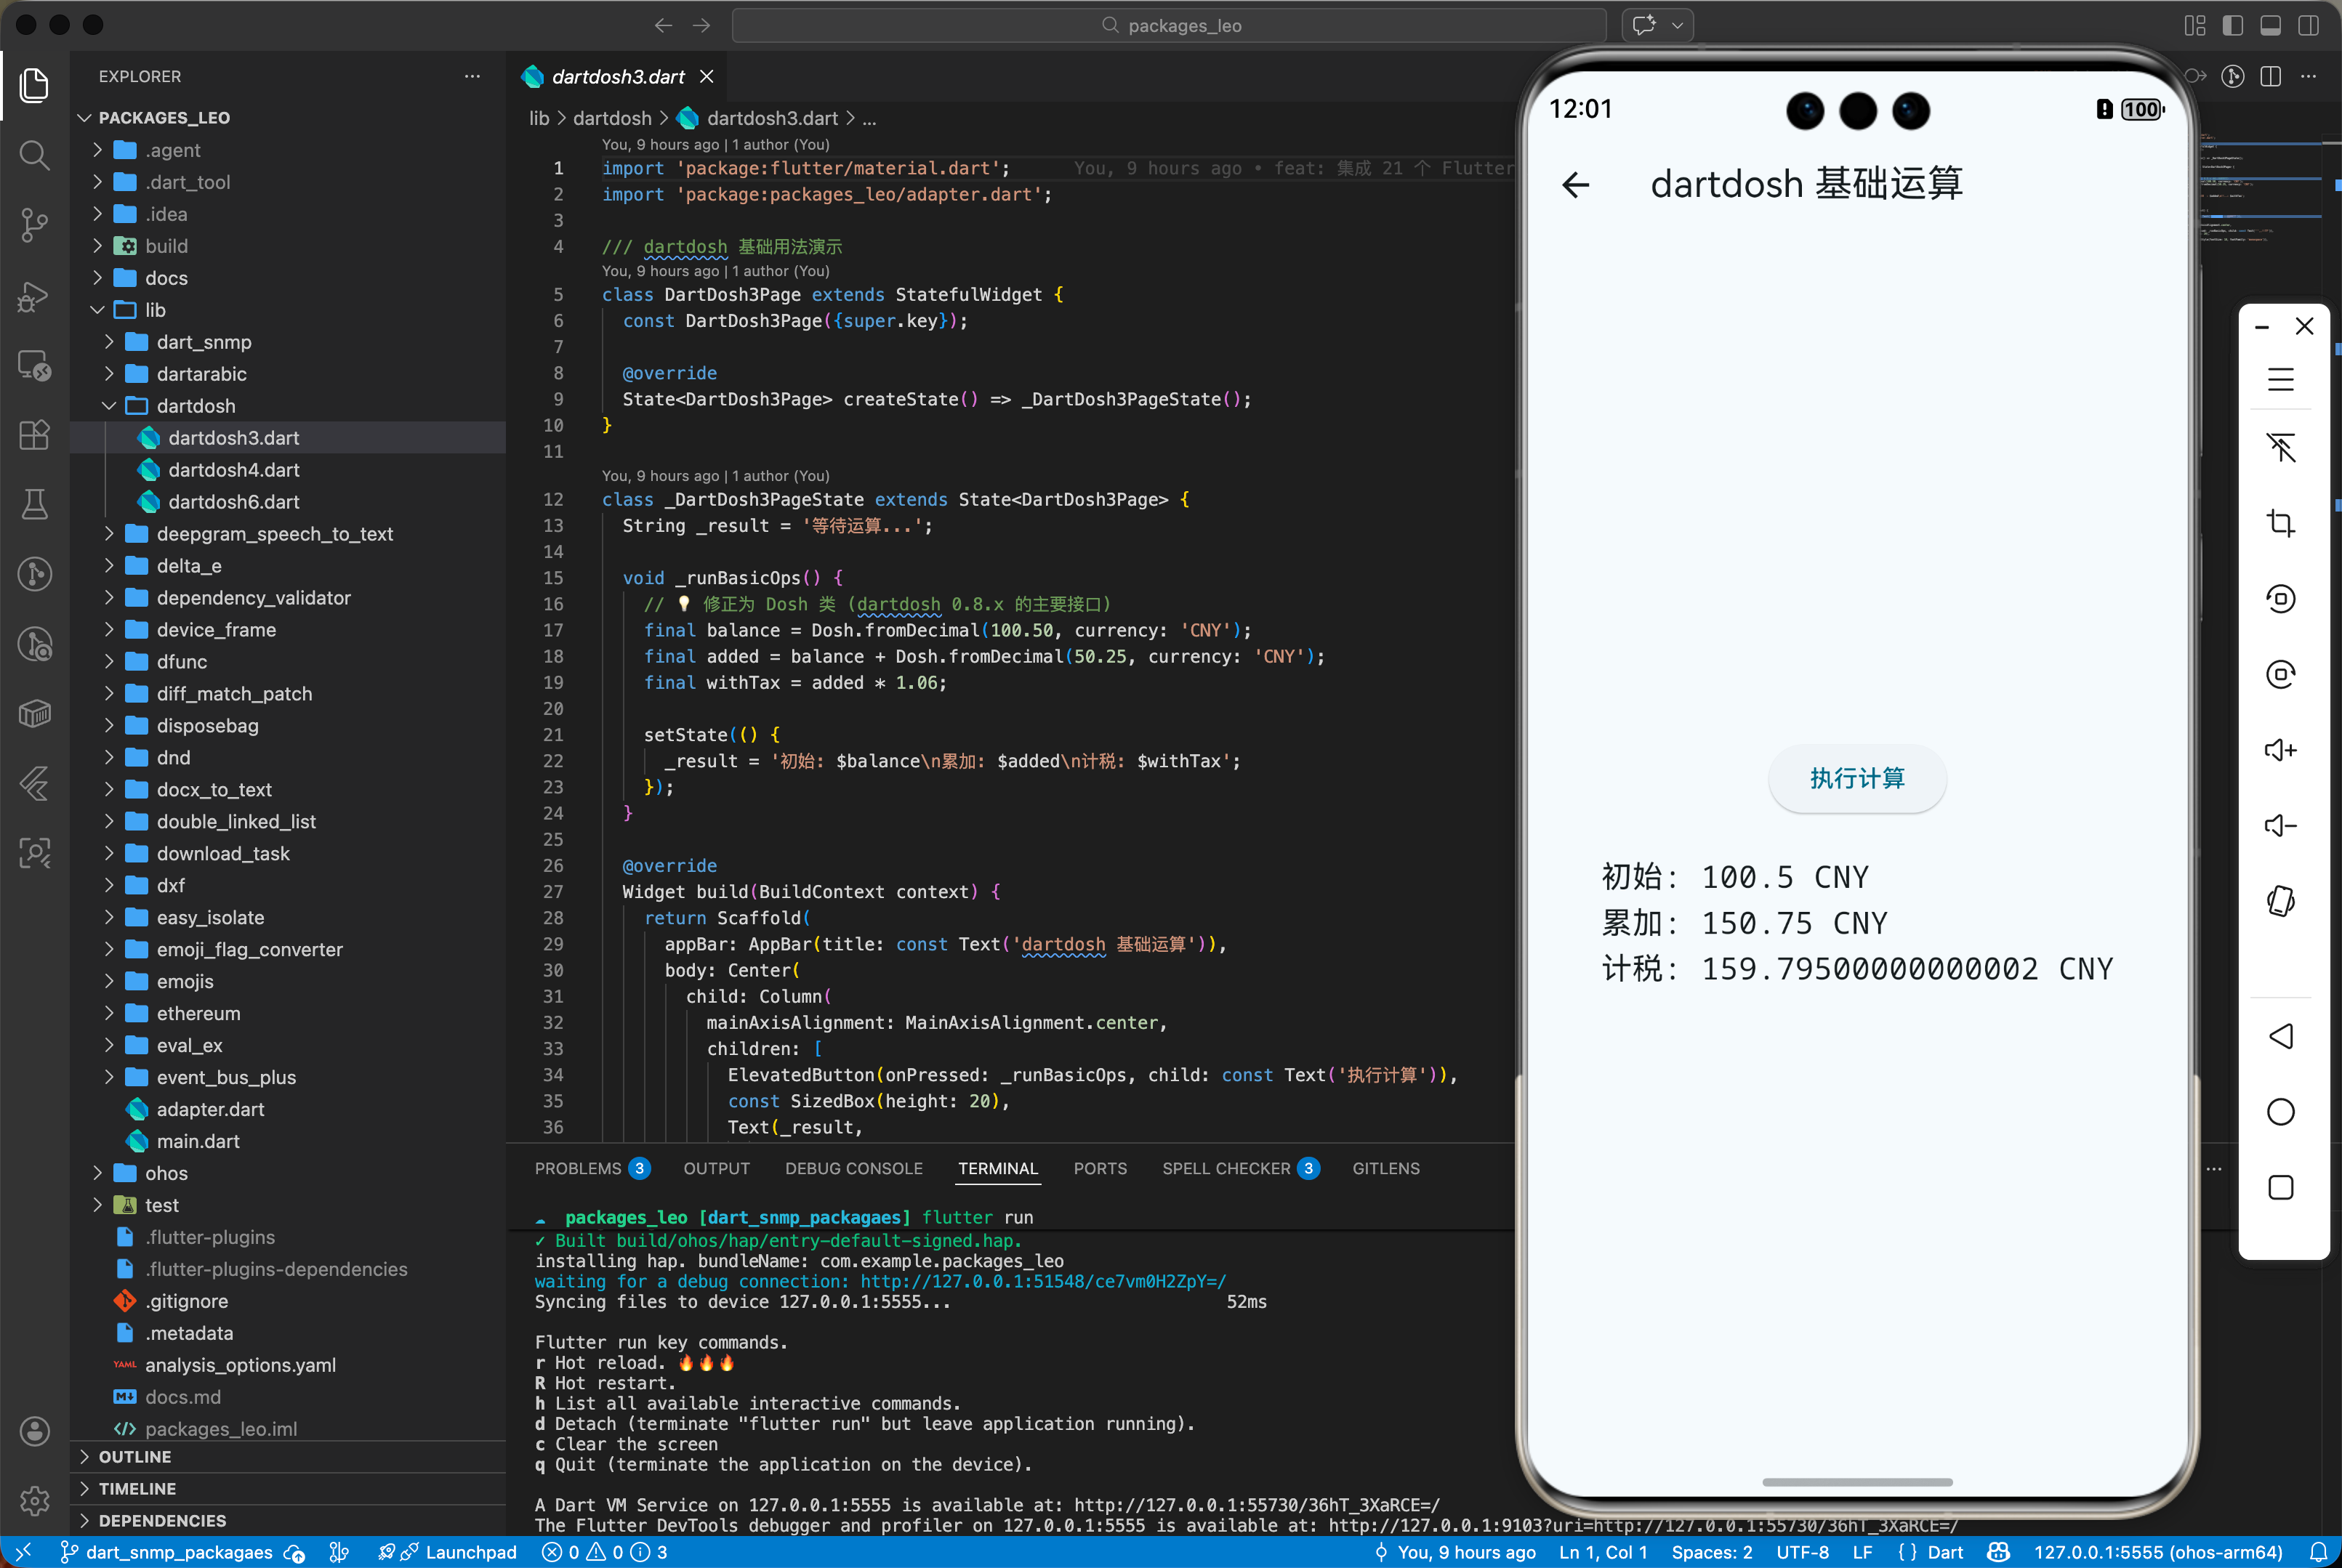Expand the OUTLINE section
Viewport: 2342px width, 1568px height.
tap(135, 1457)
